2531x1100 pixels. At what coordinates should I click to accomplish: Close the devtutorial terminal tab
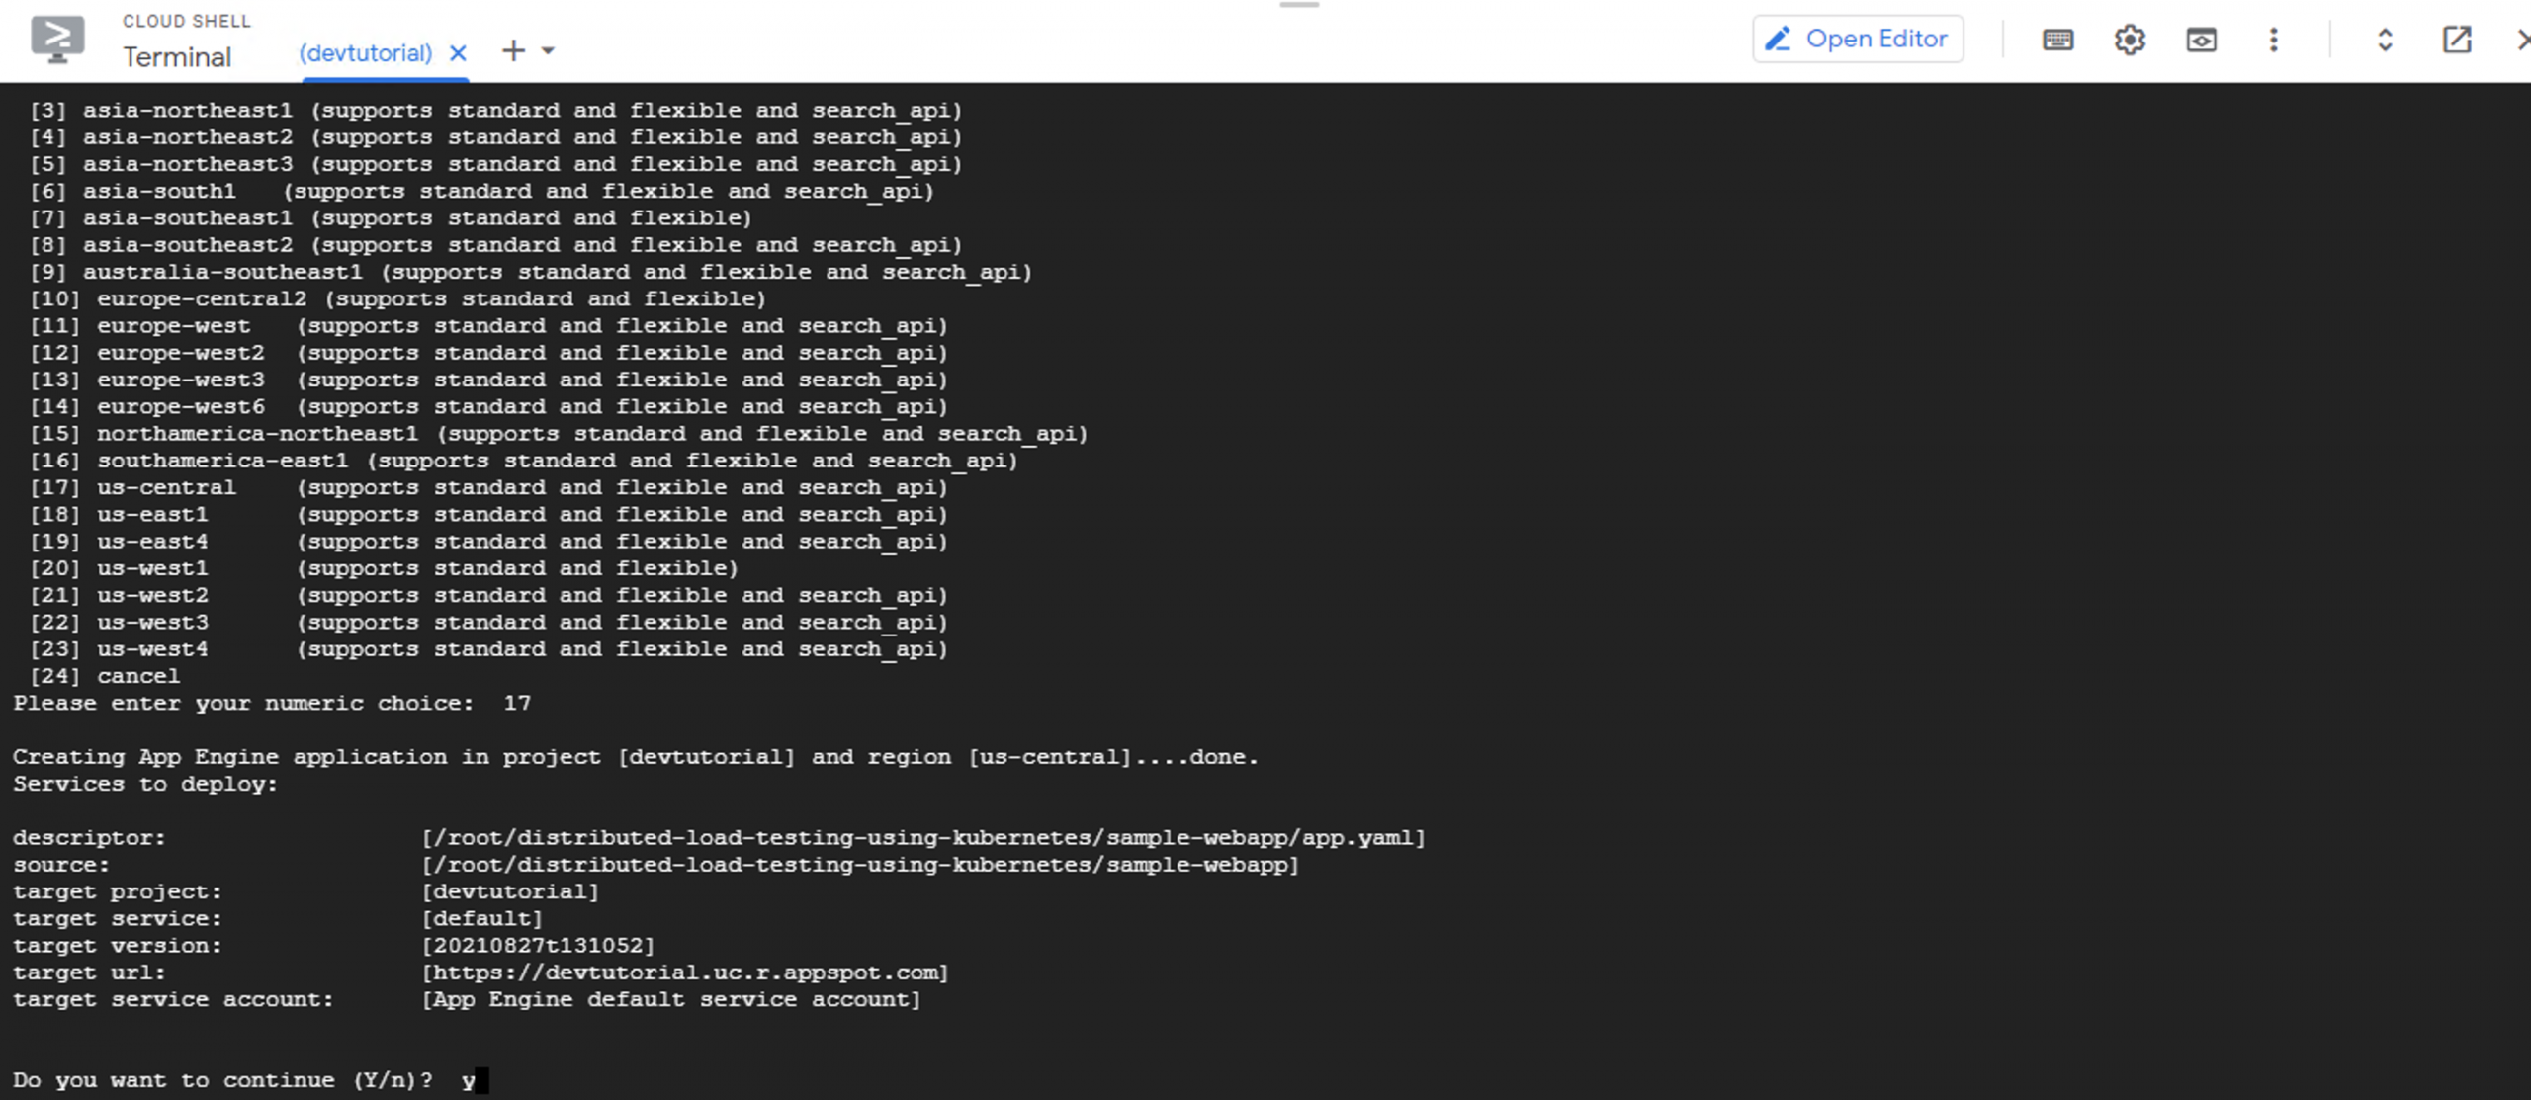[458, 52]
